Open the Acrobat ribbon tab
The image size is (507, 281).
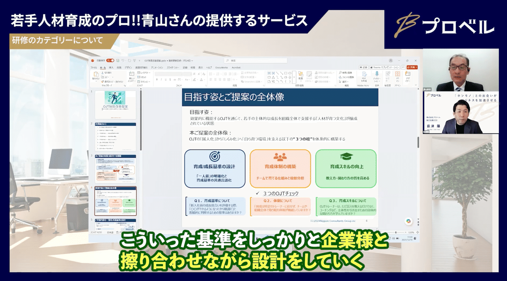(236, 68)
